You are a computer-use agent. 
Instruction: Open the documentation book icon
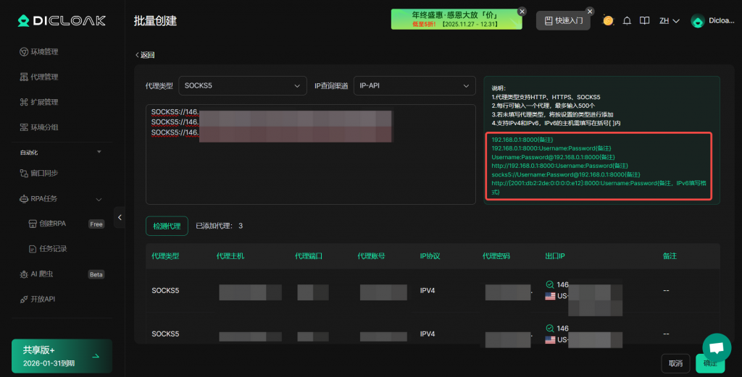click(644, 21)
